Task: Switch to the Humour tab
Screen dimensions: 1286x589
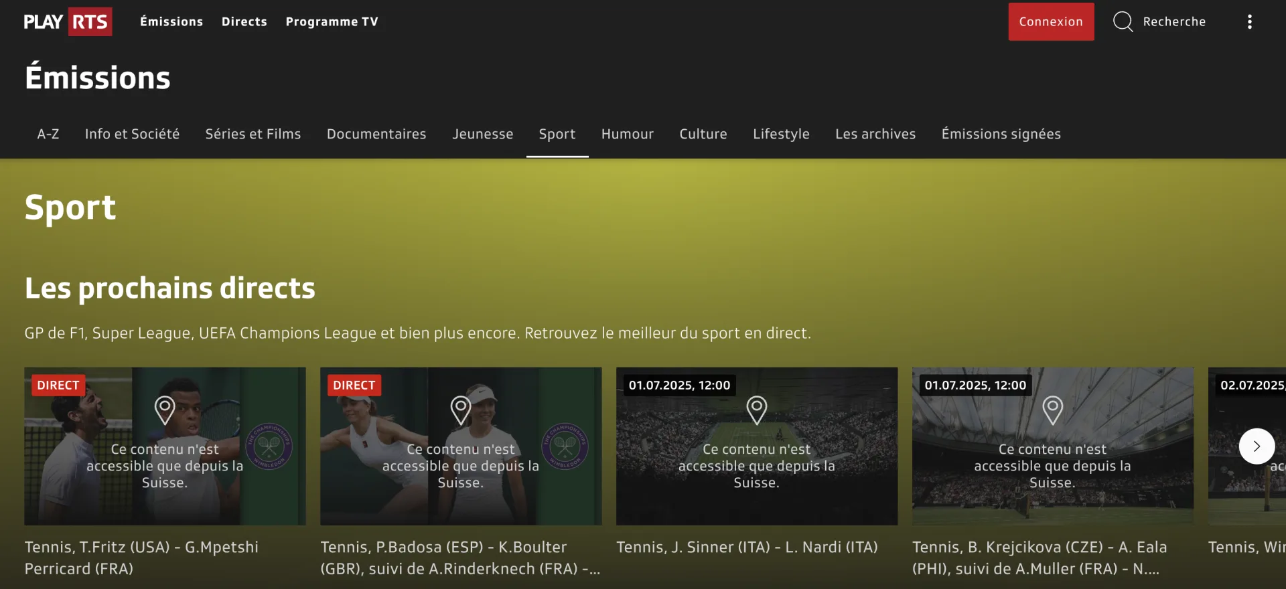Action: [x=628, y=134]
